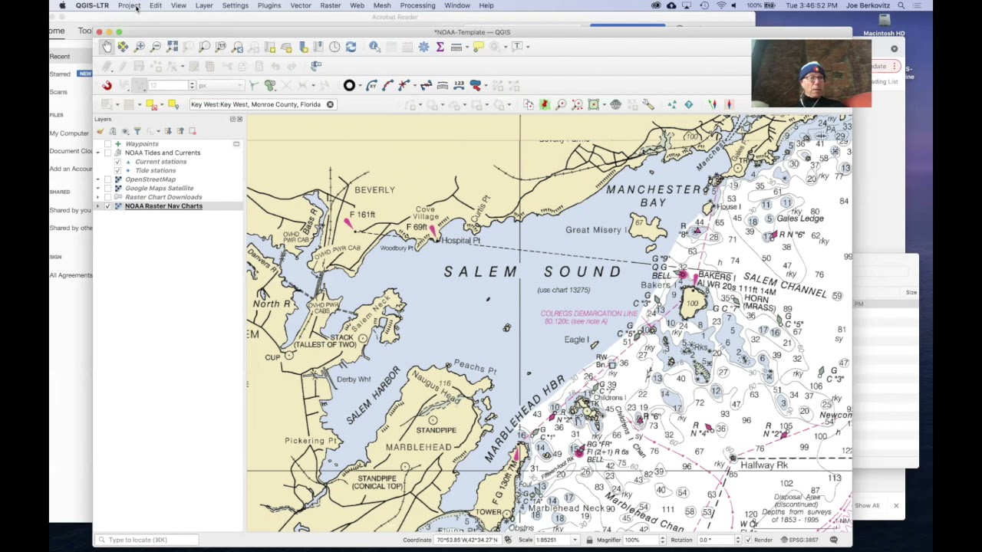This screenshot has width=982, height=552.
Task: Collapse the Google Maps Satellite tree arrow
Action: (97, 188)
